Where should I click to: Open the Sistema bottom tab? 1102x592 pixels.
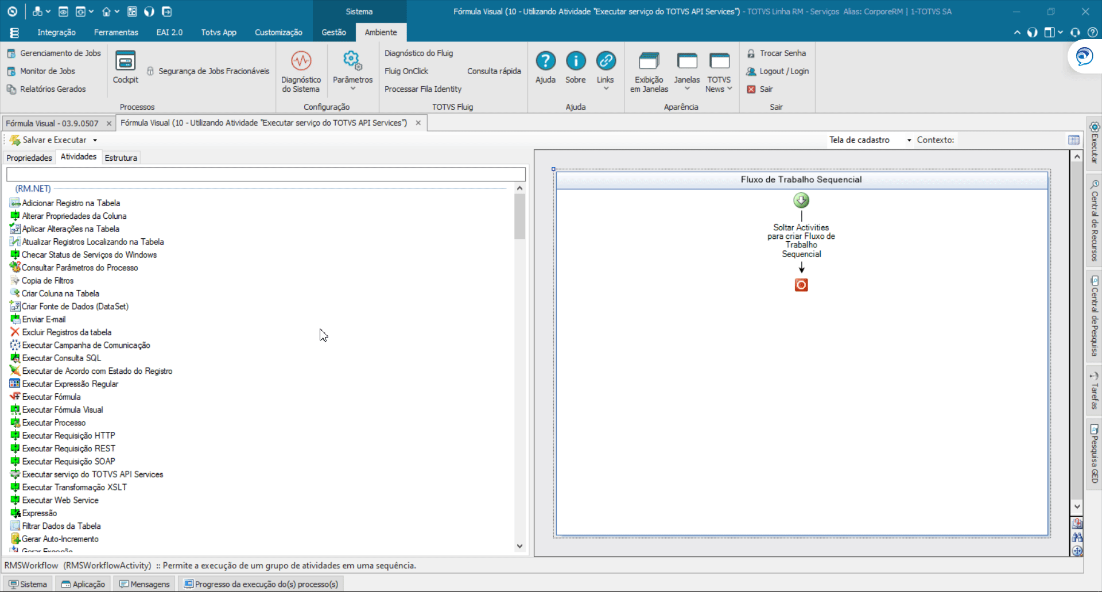tap(28, 584)
